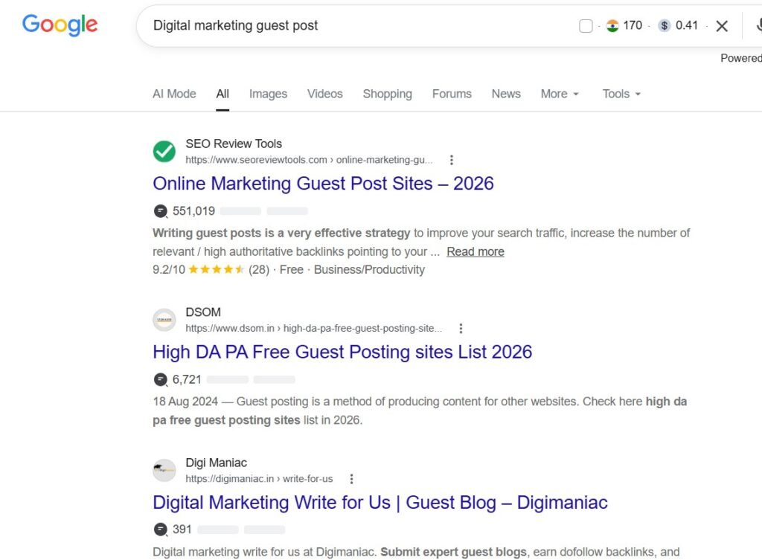Viewport: 762px width, 560px height.
Task: Open the Shopping tab
Action: coord(387,94)
